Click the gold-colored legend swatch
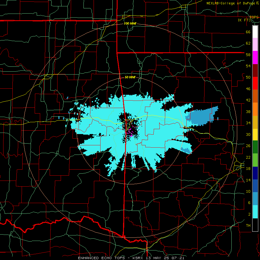This screenshot has width=260, height=260. [x=255, y=122]
